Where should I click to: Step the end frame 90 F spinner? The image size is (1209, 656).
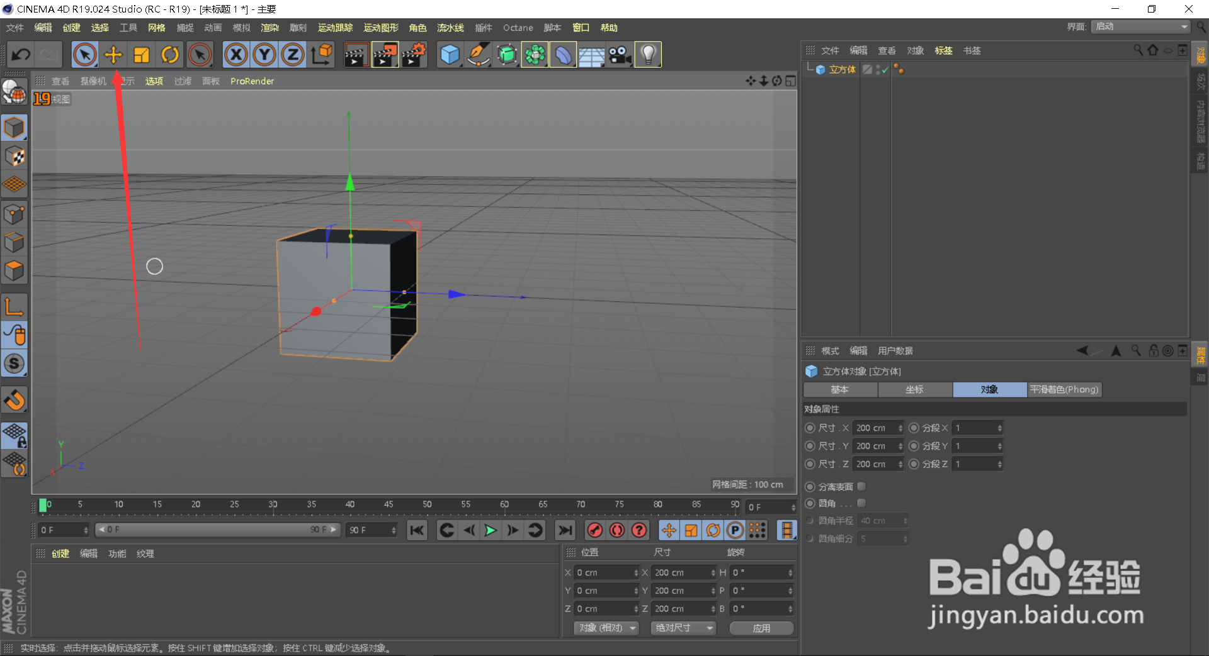point(394,530)
